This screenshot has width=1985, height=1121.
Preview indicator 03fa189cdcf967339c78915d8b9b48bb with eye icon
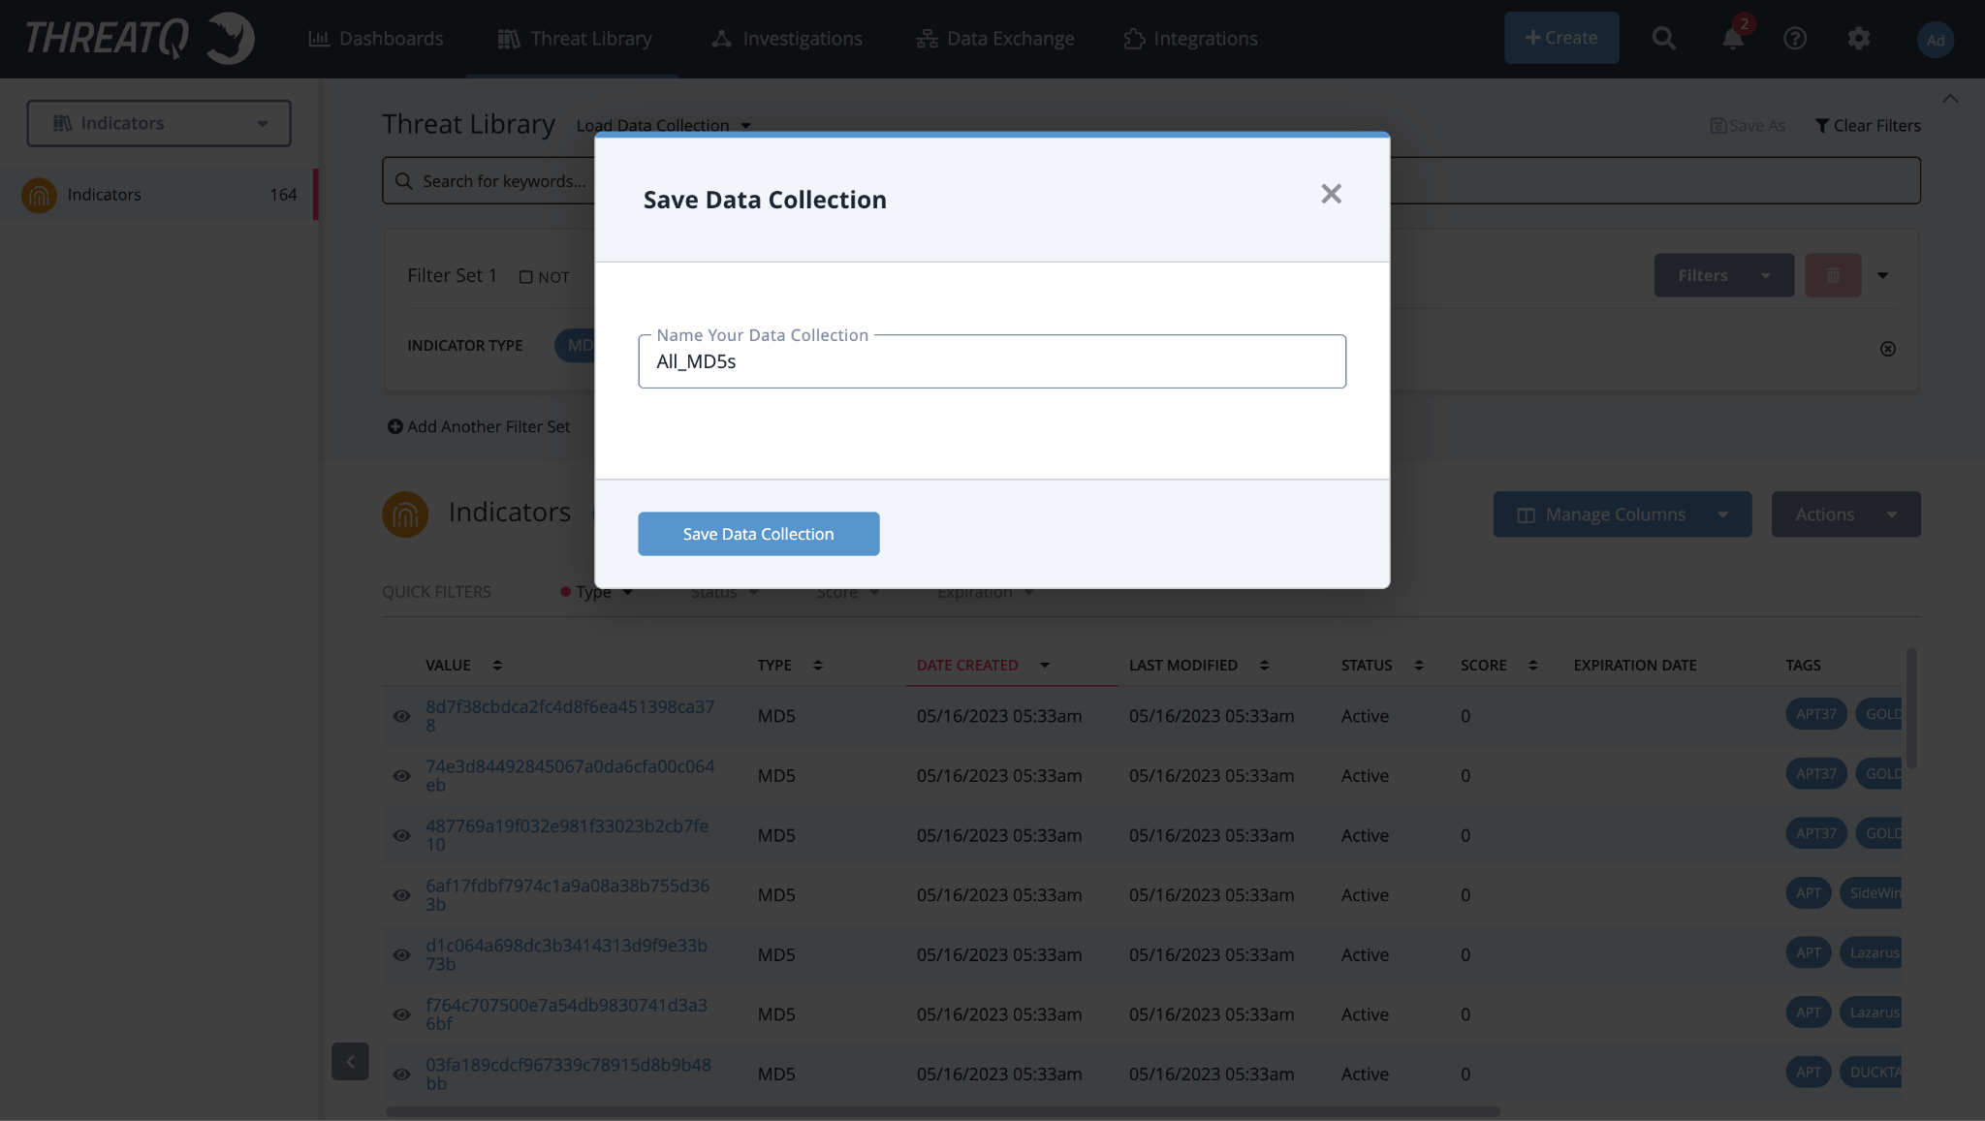401,1074
